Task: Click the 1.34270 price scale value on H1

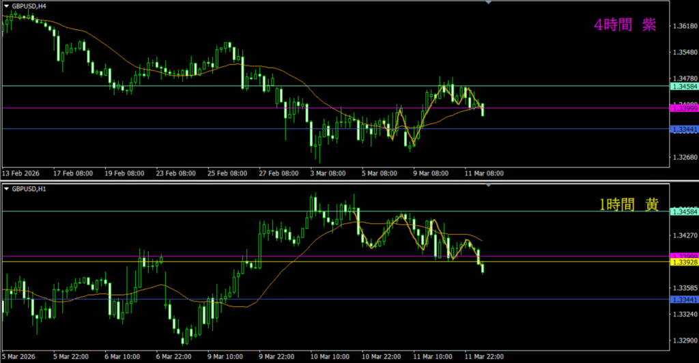Action: tap(684, 236)
